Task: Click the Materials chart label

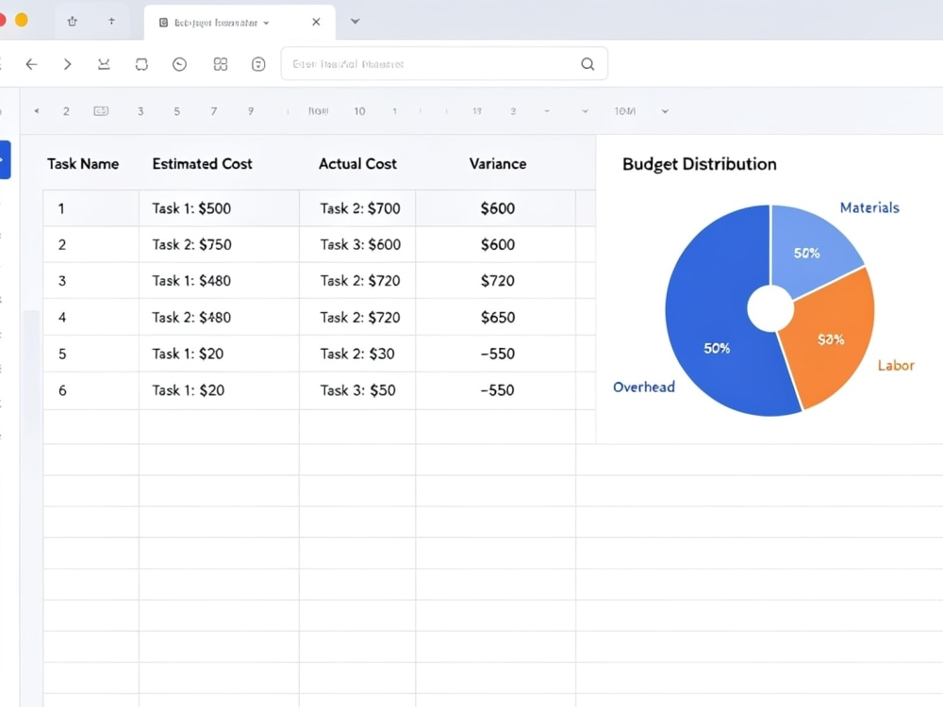Action: click(869, 207)
